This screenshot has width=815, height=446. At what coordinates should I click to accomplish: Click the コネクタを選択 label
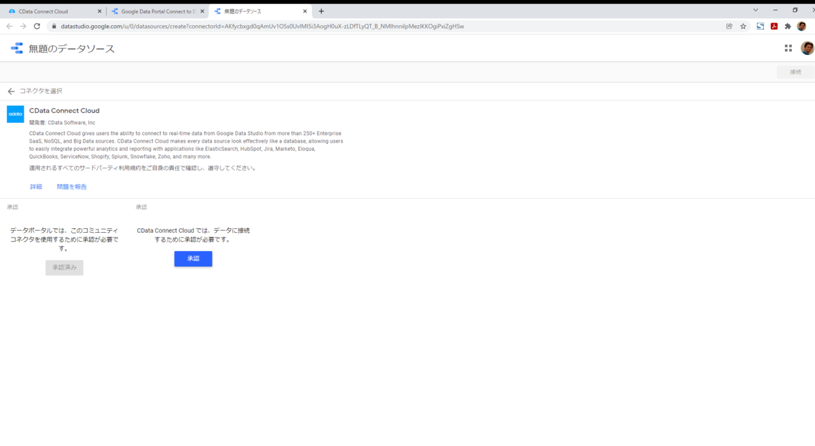[41, 91]
